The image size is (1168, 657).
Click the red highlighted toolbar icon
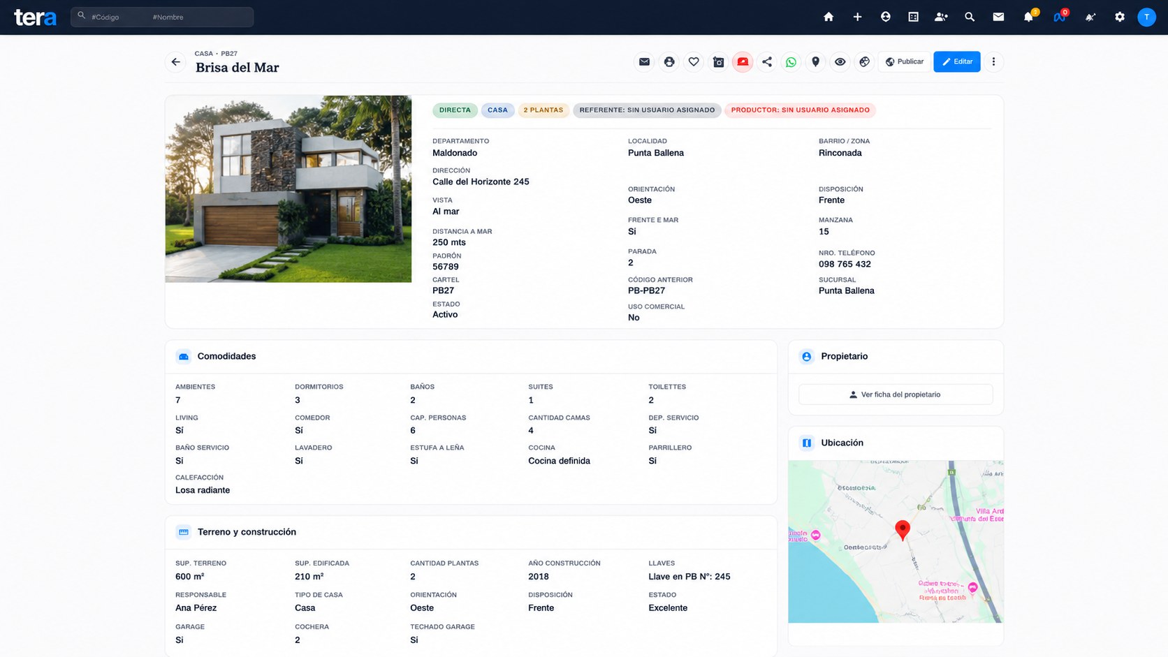[743, 62]
